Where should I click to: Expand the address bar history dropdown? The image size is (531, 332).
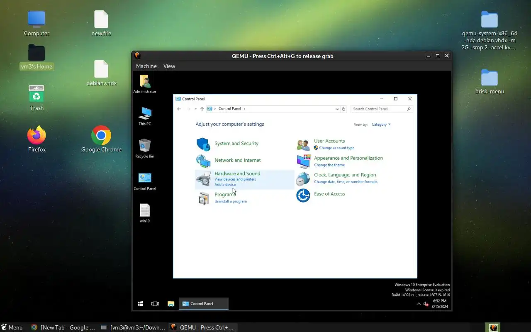click(337, 109)
